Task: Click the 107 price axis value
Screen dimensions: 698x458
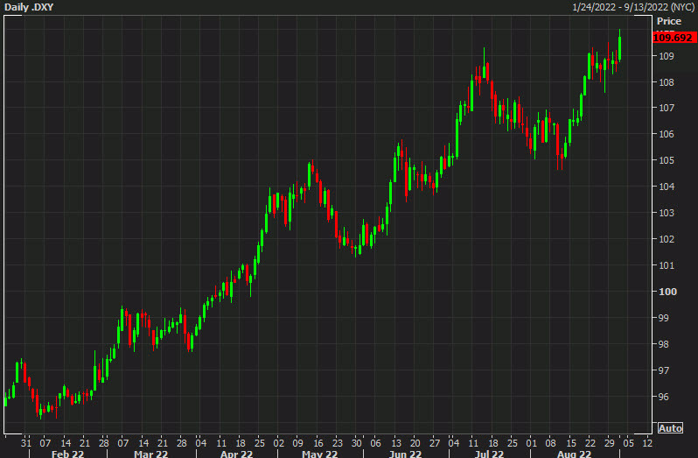Action: (x=667, y=108)
